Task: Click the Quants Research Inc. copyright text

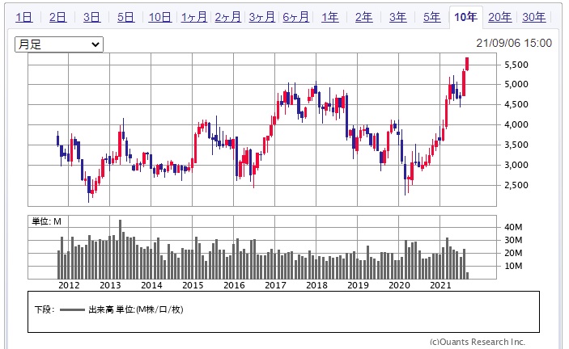Action: pyautogui.click(x=478, y=342)
